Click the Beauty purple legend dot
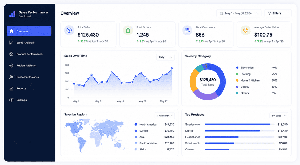300x165 pixels. coord(237,87)
